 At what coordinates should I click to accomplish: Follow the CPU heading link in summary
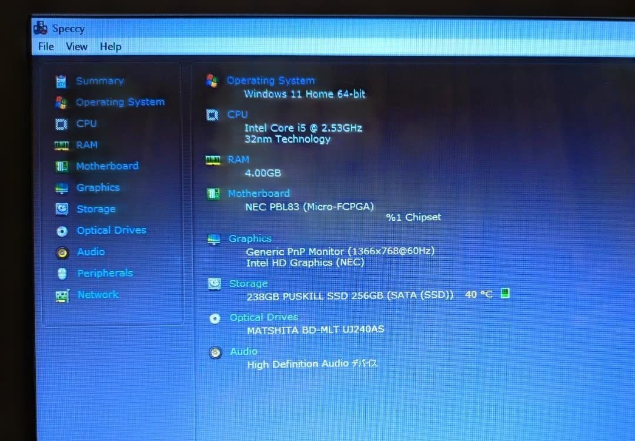(238, 115)
